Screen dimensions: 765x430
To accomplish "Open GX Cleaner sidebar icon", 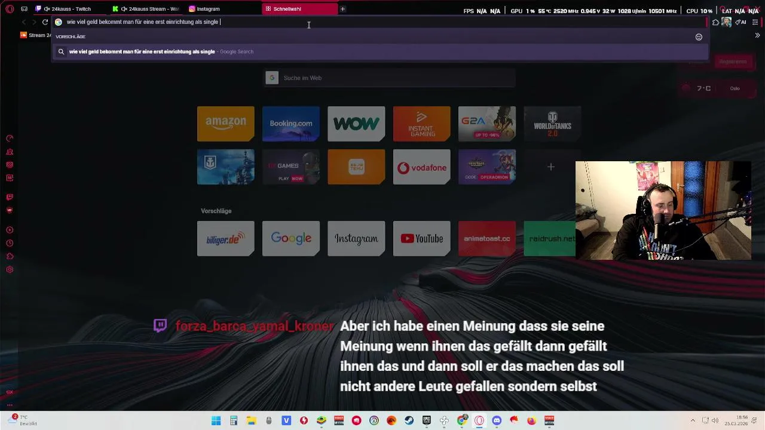I will 10,152.
